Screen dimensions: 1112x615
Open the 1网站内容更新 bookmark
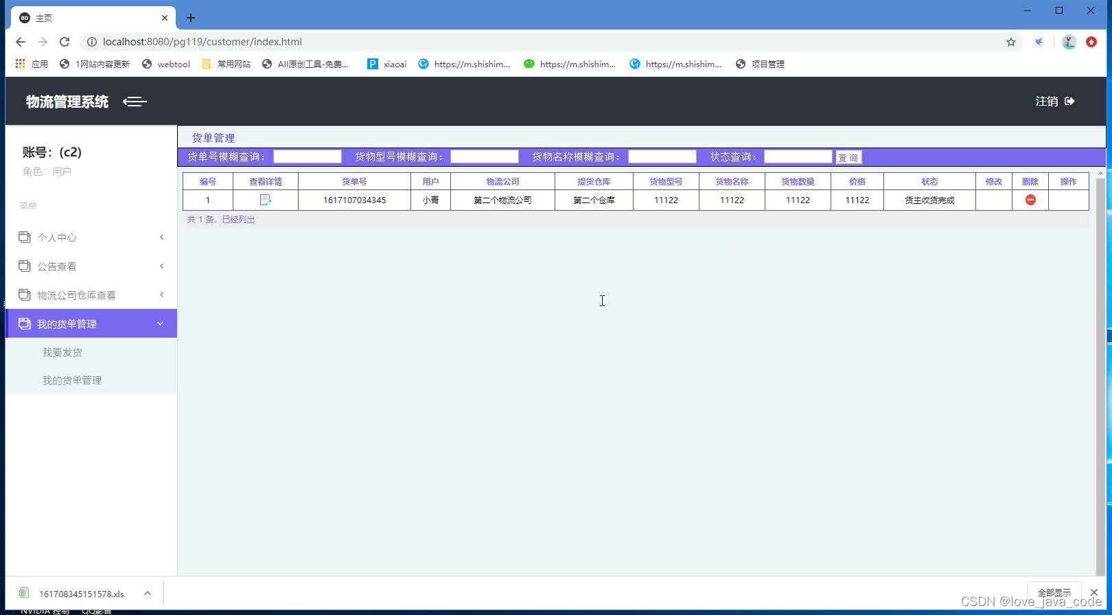pyautogui.click(x=95, y=64)
